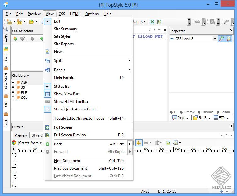Toggle Show Quick Access Panel

click(x=88, y=109)
